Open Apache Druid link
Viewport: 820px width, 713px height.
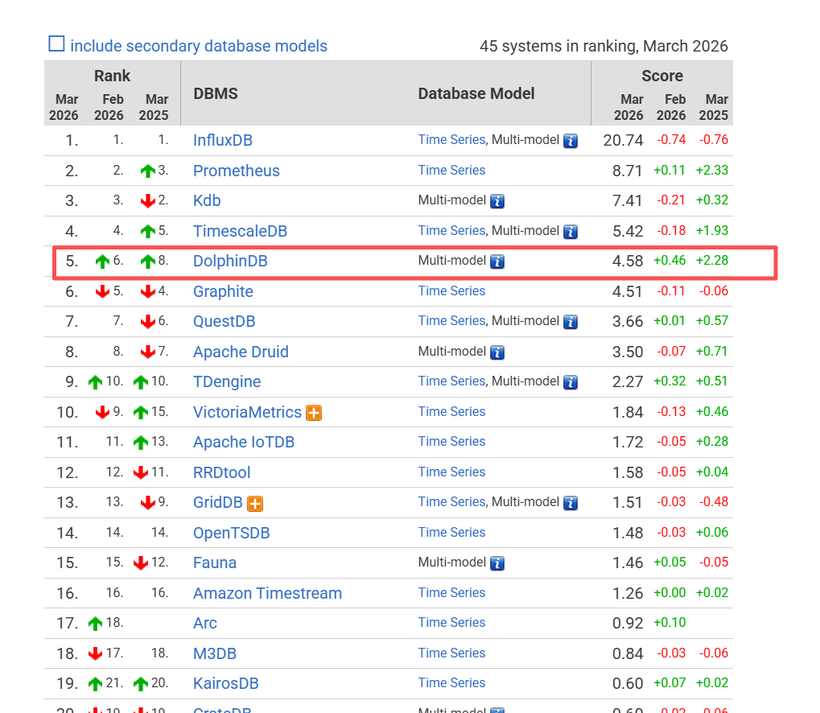[241, 352]
